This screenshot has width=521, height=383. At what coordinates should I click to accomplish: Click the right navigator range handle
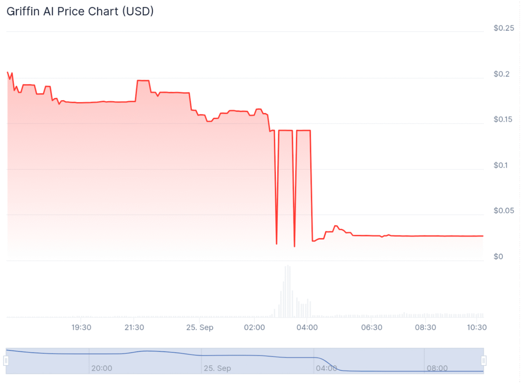(484, 361)
